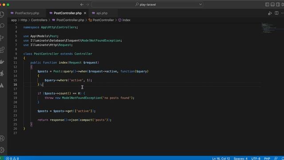This screenshot has width=284, height=160.
Task: Change encoding via UTF-8 status item
Action: (256, 158)
